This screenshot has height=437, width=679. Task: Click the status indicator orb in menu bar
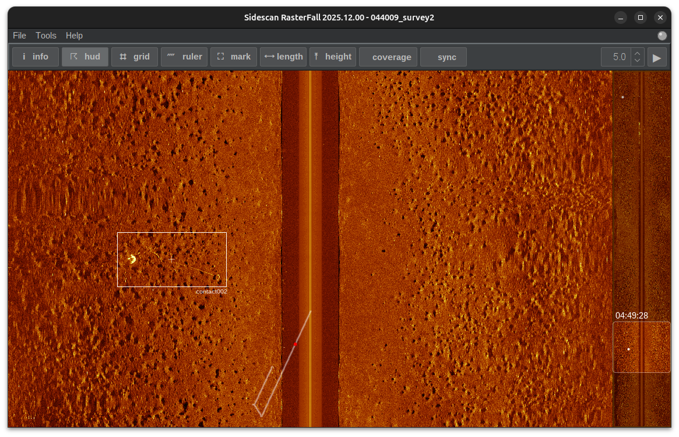662,36
